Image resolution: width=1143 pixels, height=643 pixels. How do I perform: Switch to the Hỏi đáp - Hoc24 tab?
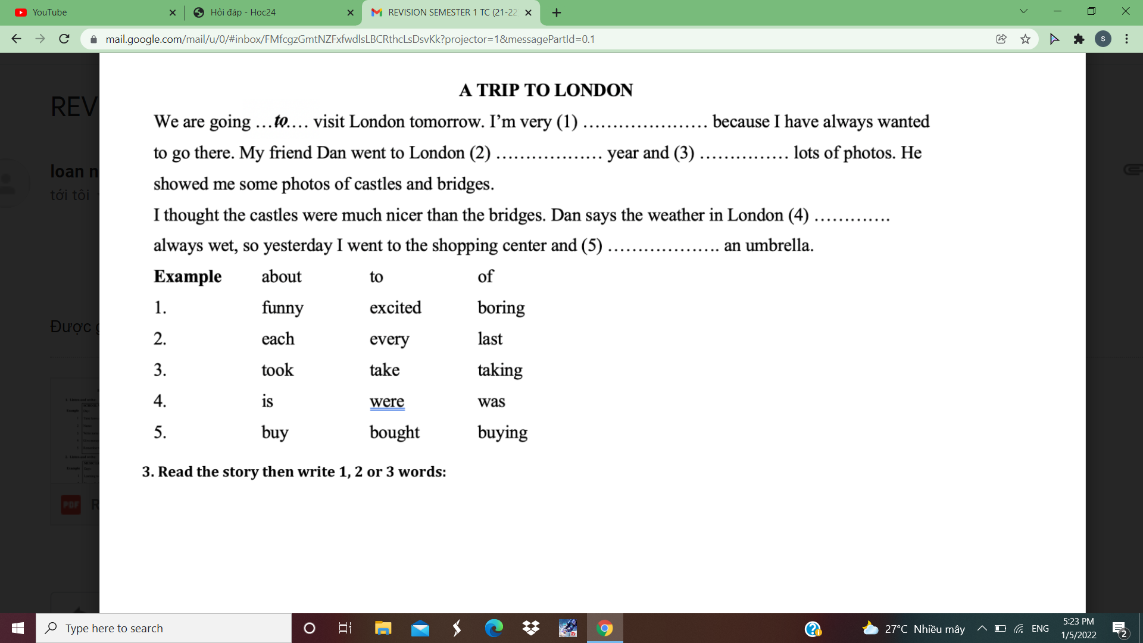coord(268,13)
